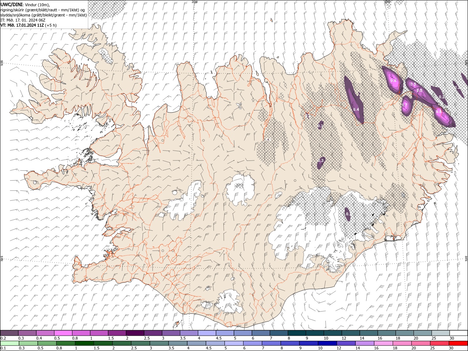Click the "0.2" label under the upper legend row
Screen dimensions: 468x351
point(3,338)
